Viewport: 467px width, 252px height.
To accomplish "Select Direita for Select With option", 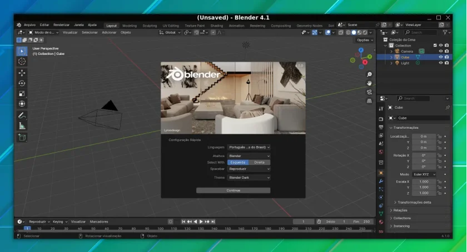I will 260,163.
